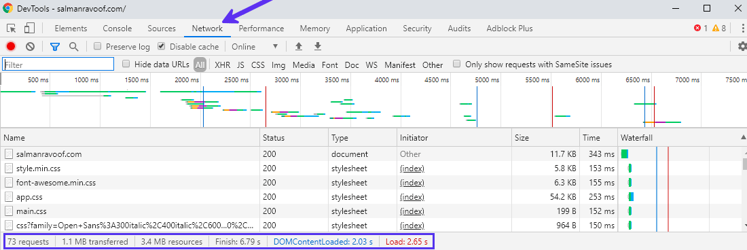The height and width of the screenshot is (250, 747).
Task: Click the yellow warning count badge
Action: 719,28
